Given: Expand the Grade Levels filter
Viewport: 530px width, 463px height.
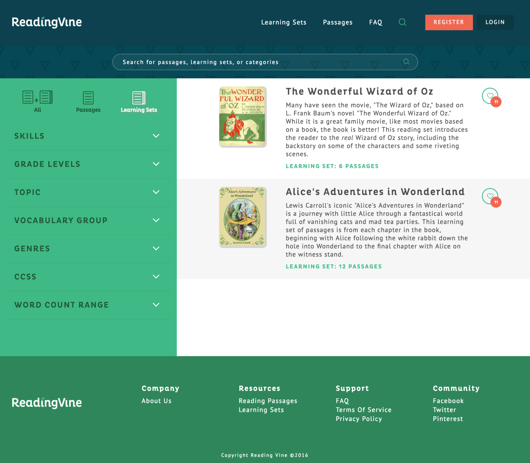Looking at the screenshot, I should pos(156,164).
